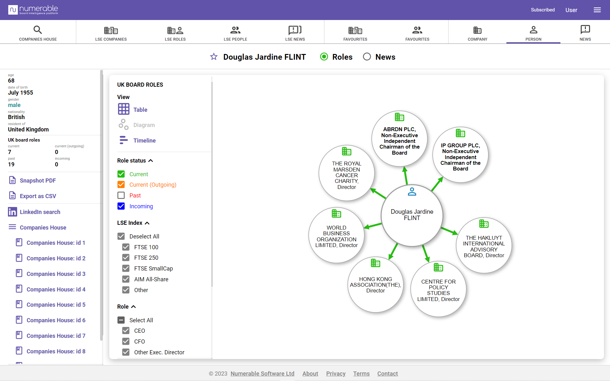The height and width of the screenshot is (381, 610).
Task: Click building icon in Hong Kong Association node
Action: tap(376, 263)
